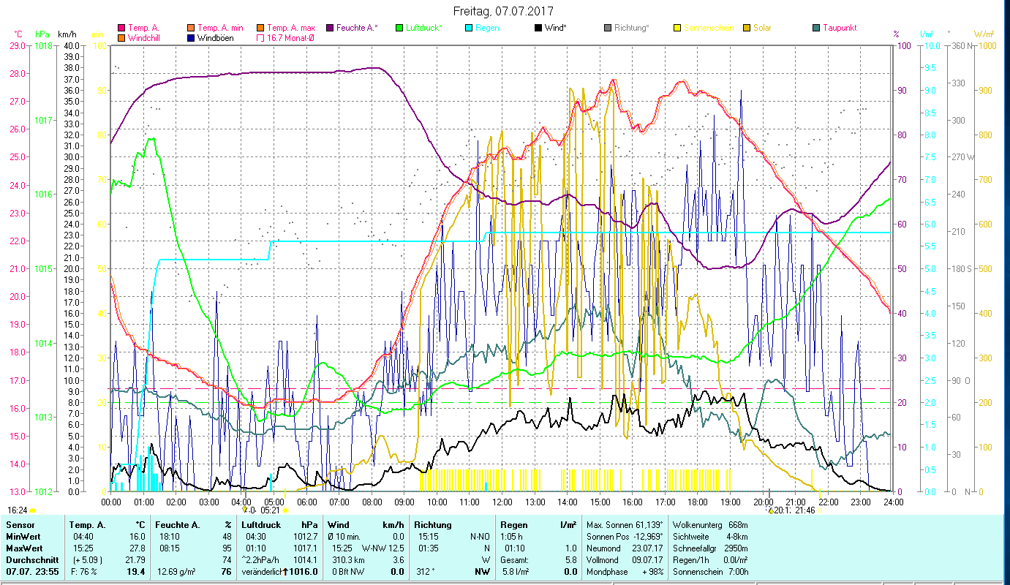Click the 'Luftdruck' table column header
This screenshot has height=585, width=1010.
tap(261, 525)
